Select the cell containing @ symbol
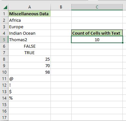The image size is (126, 121). tap(30, 79)
